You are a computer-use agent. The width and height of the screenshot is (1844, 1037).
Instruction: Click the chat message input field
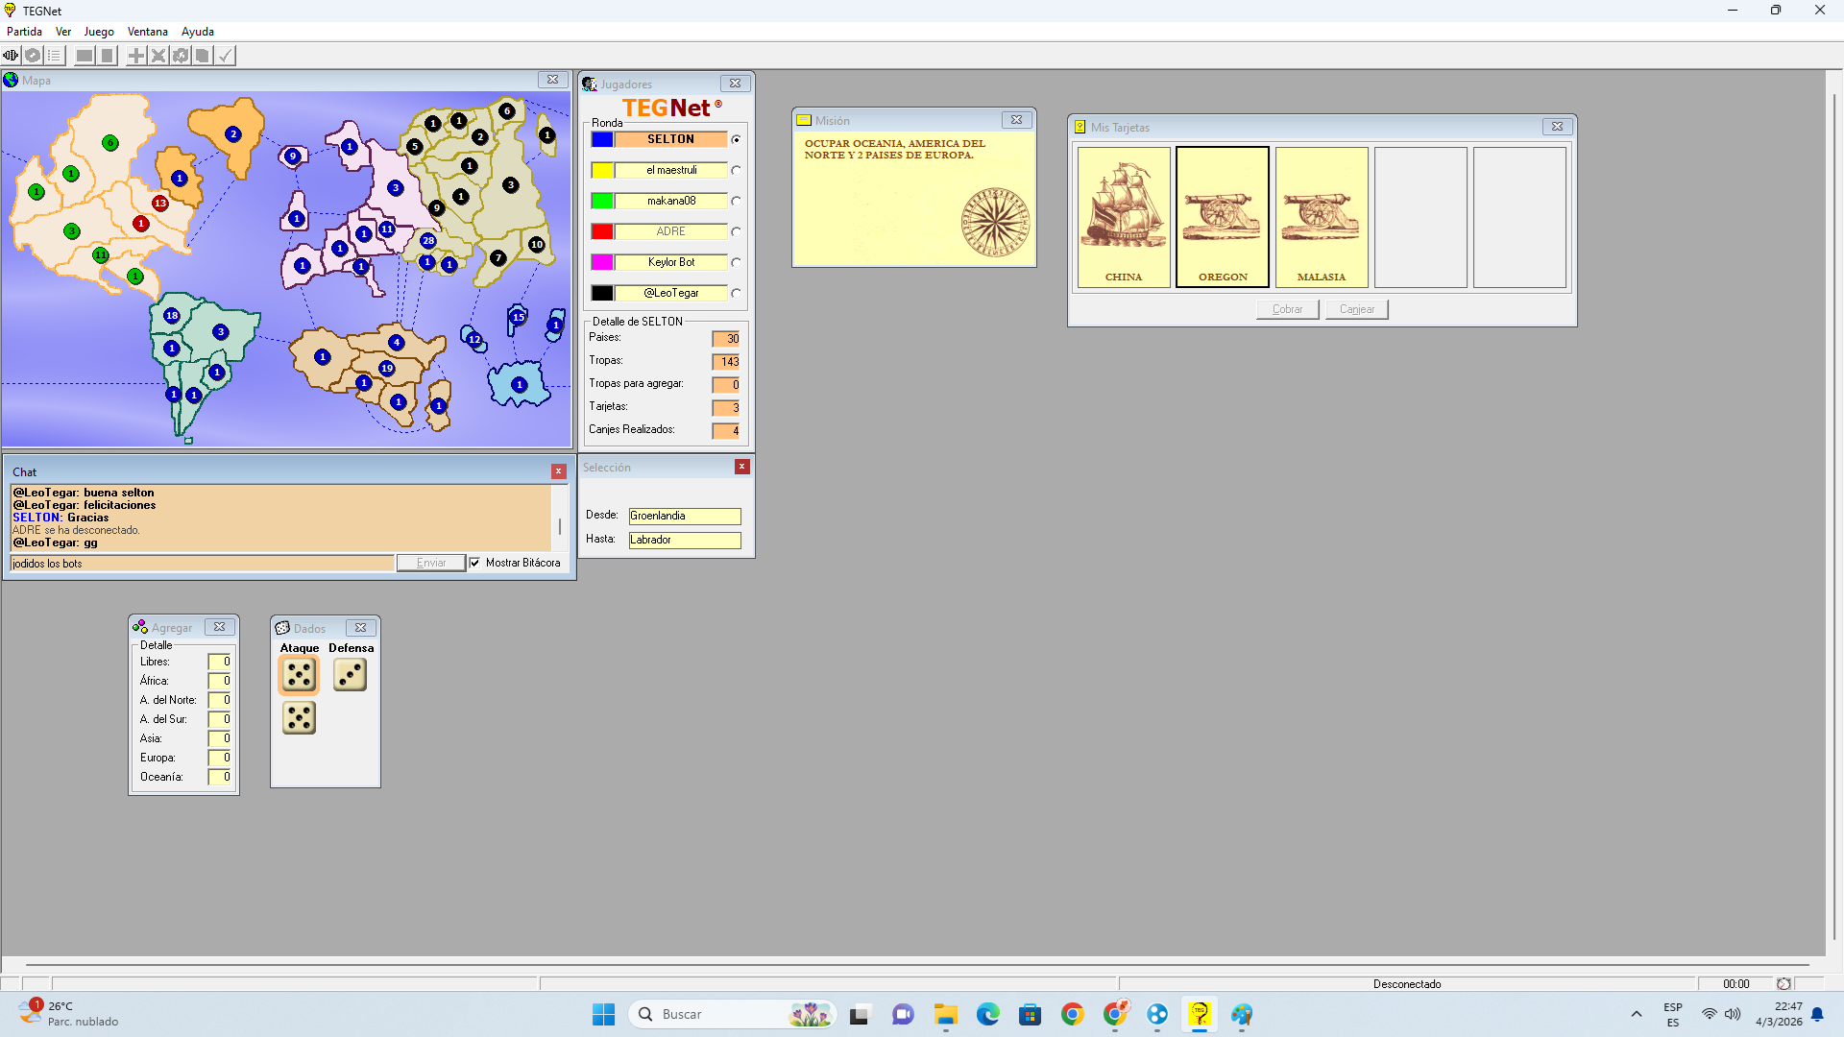point(202,564)
